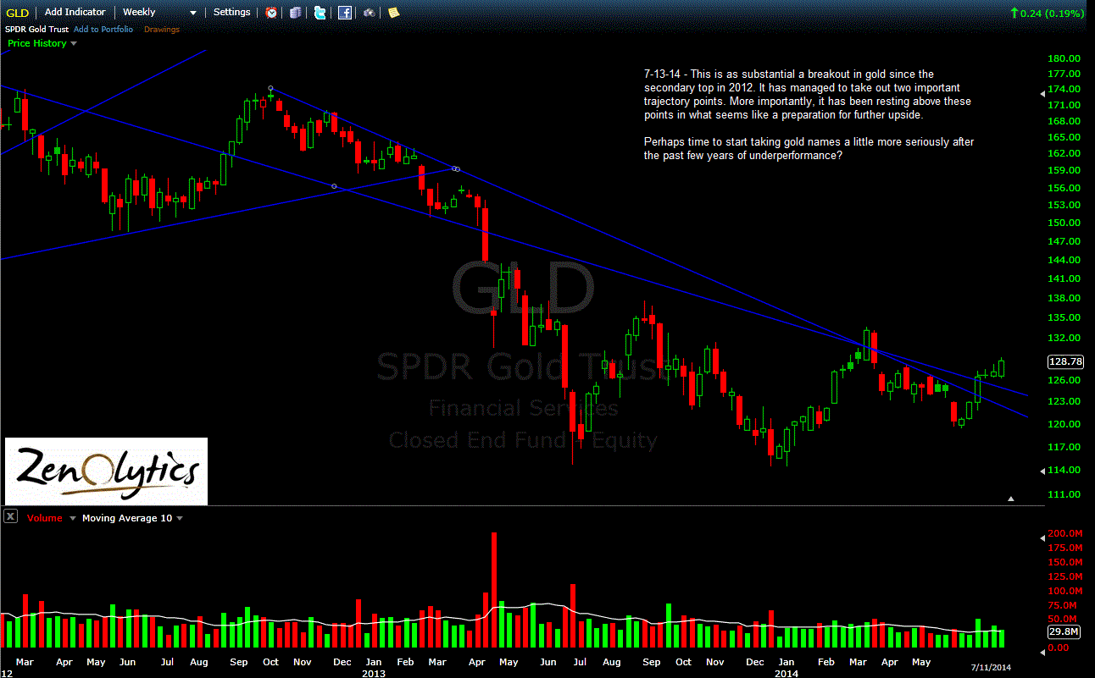Select trendline anchor at October 2012 peak
This screenshot has height=678, width=1095.
click(x=270, y=88)
